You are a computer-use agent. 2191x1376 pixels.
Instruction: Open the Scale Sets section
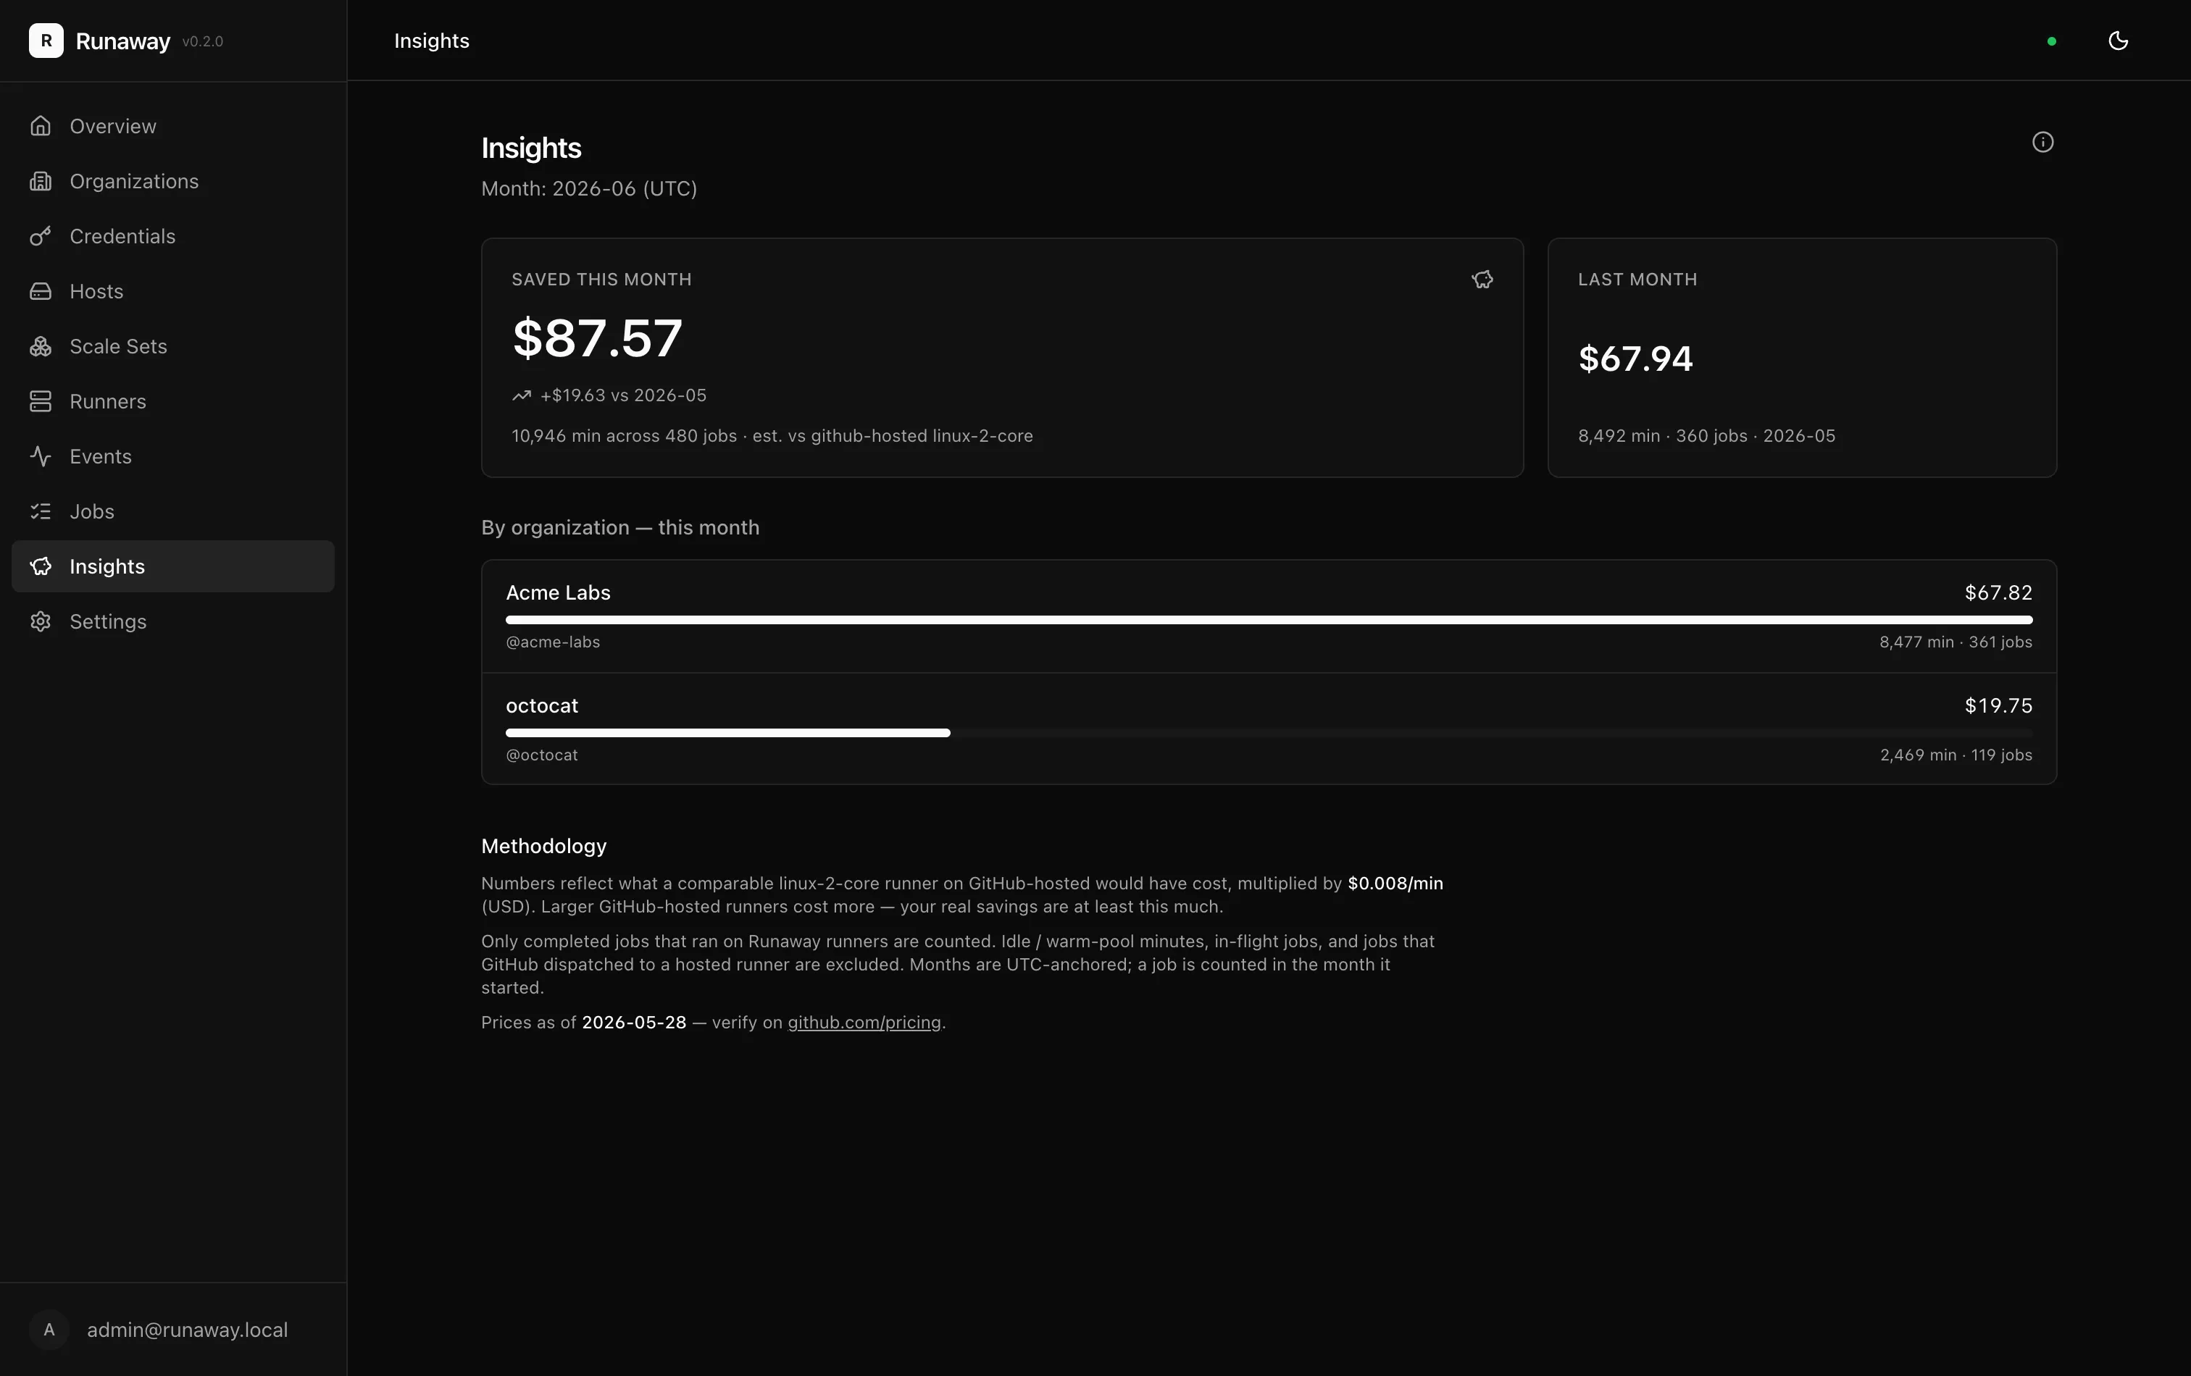tap(173, 346)
